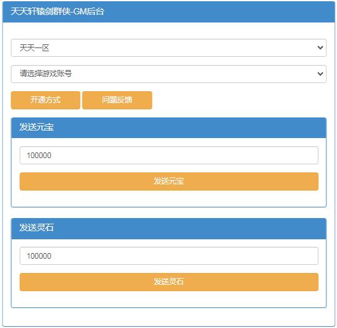Place cursor on 100000 in 灵石 field
The height and width of the screenshot is (328, 337).
[x=39, y=256]
